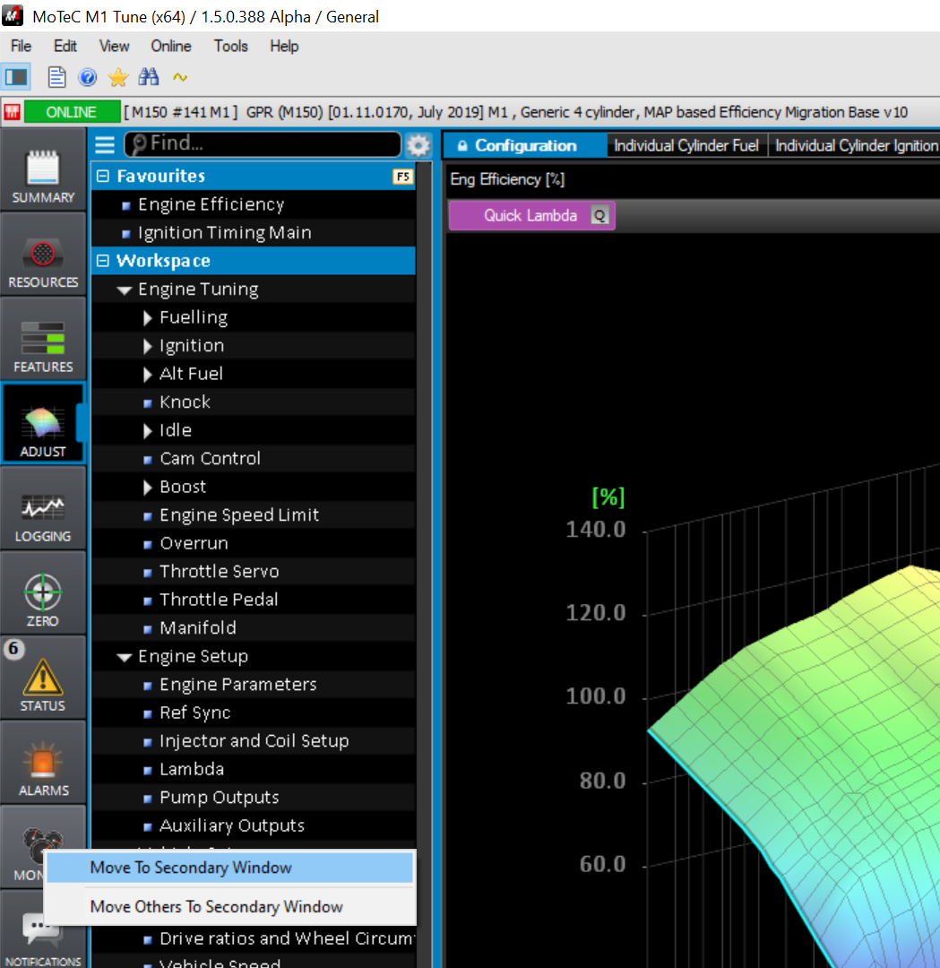Screen dimensions: 940x968
Task: Click the binoculars find icon in toolbar
Action: coord(149,77)
